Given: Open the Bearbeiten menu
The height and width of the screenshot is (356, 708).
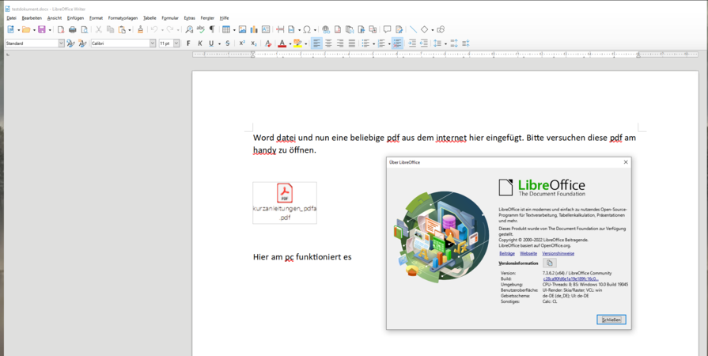Looking at the screenshot, I should [32, 18].
